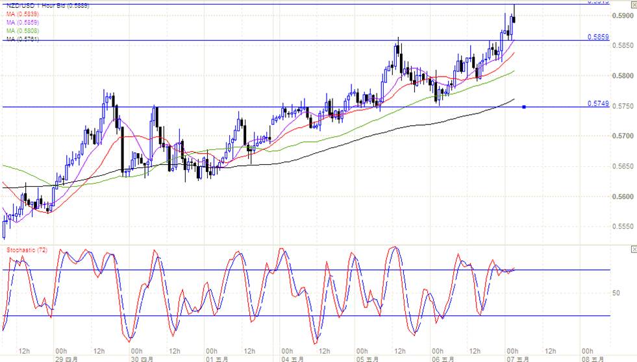Select the blue handle on the 0.5749 line
This screenshot has width=637, height=362.
[524, 107]
